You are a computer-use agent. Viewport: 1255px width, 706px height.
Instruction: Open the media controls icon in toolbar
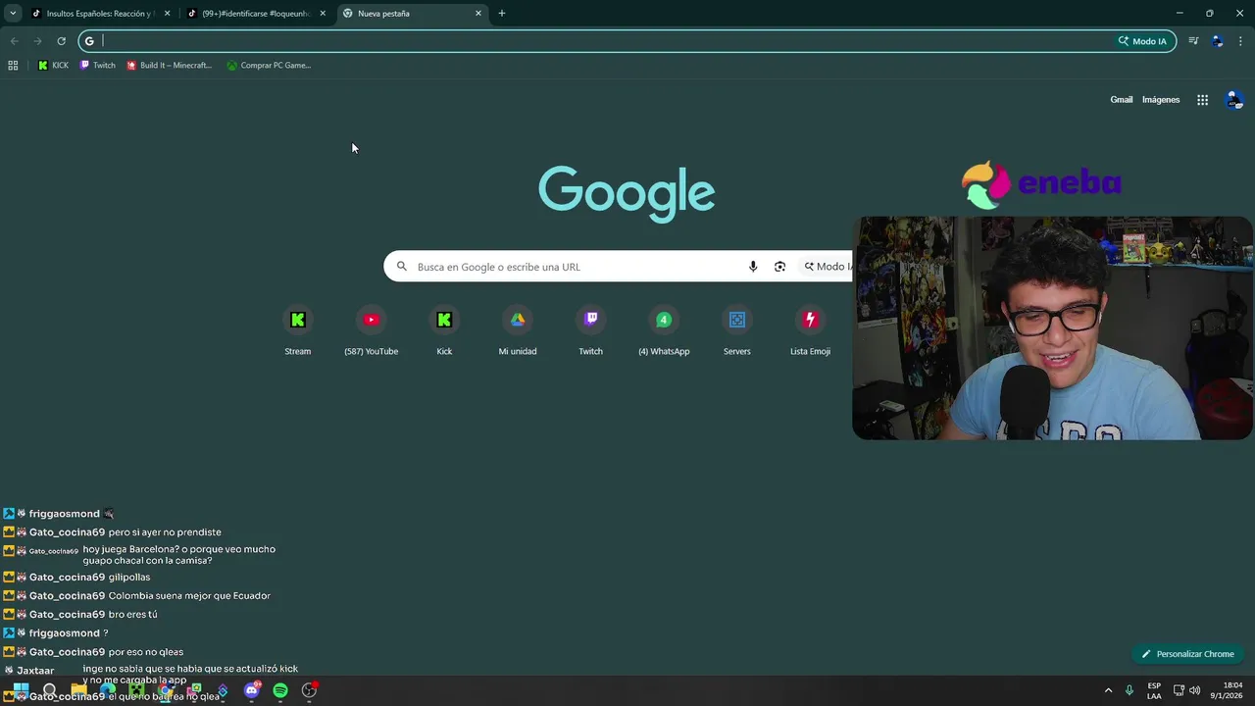click(1193, 41)
